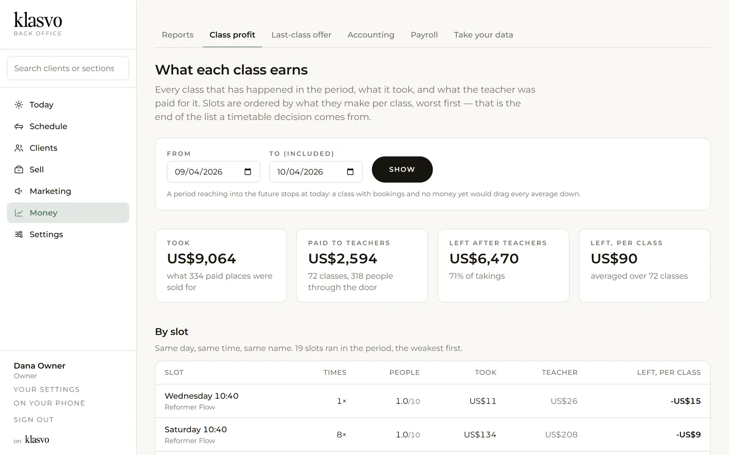Click the Settings sliders icon
Viewport: 729px width, 455px height.
(19, 234)
